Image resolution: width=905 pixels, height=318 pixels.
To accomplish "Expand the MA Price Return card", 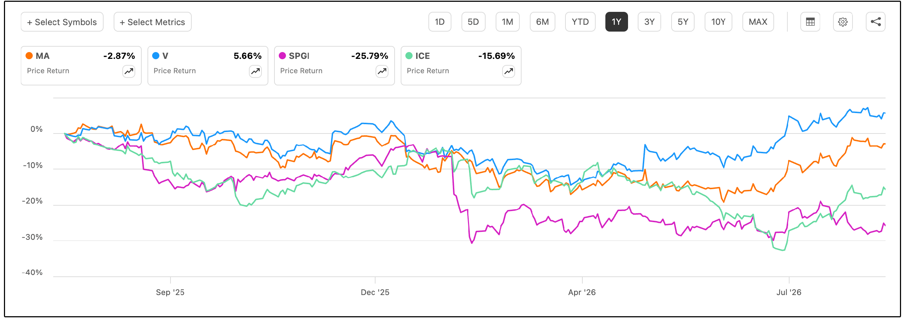I will click(x=81, y=66).
